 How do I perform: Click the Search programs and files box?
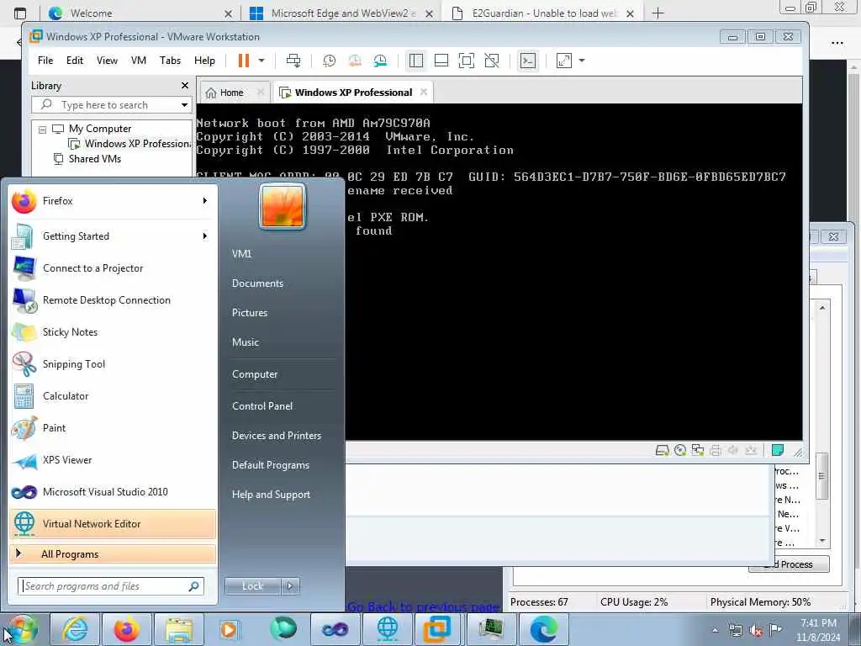pyautogui.click(x=111, y=586)
